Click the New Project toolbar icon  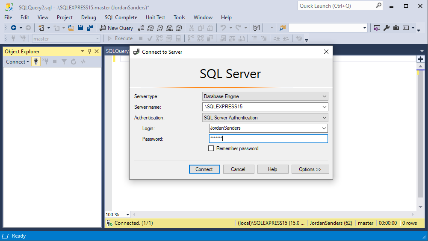coord(41,28)
